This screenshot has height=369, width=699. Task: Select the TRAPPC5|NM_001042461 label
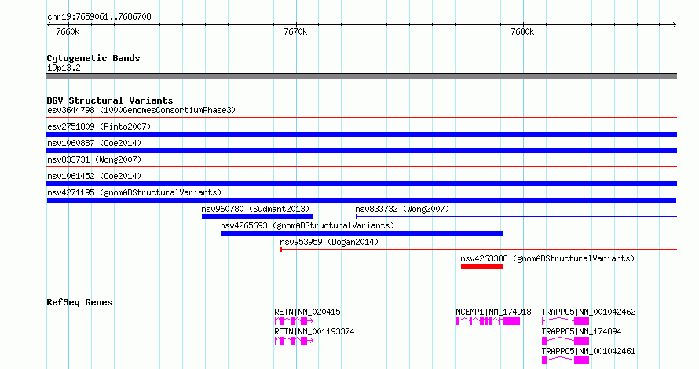tap(588, 351)
